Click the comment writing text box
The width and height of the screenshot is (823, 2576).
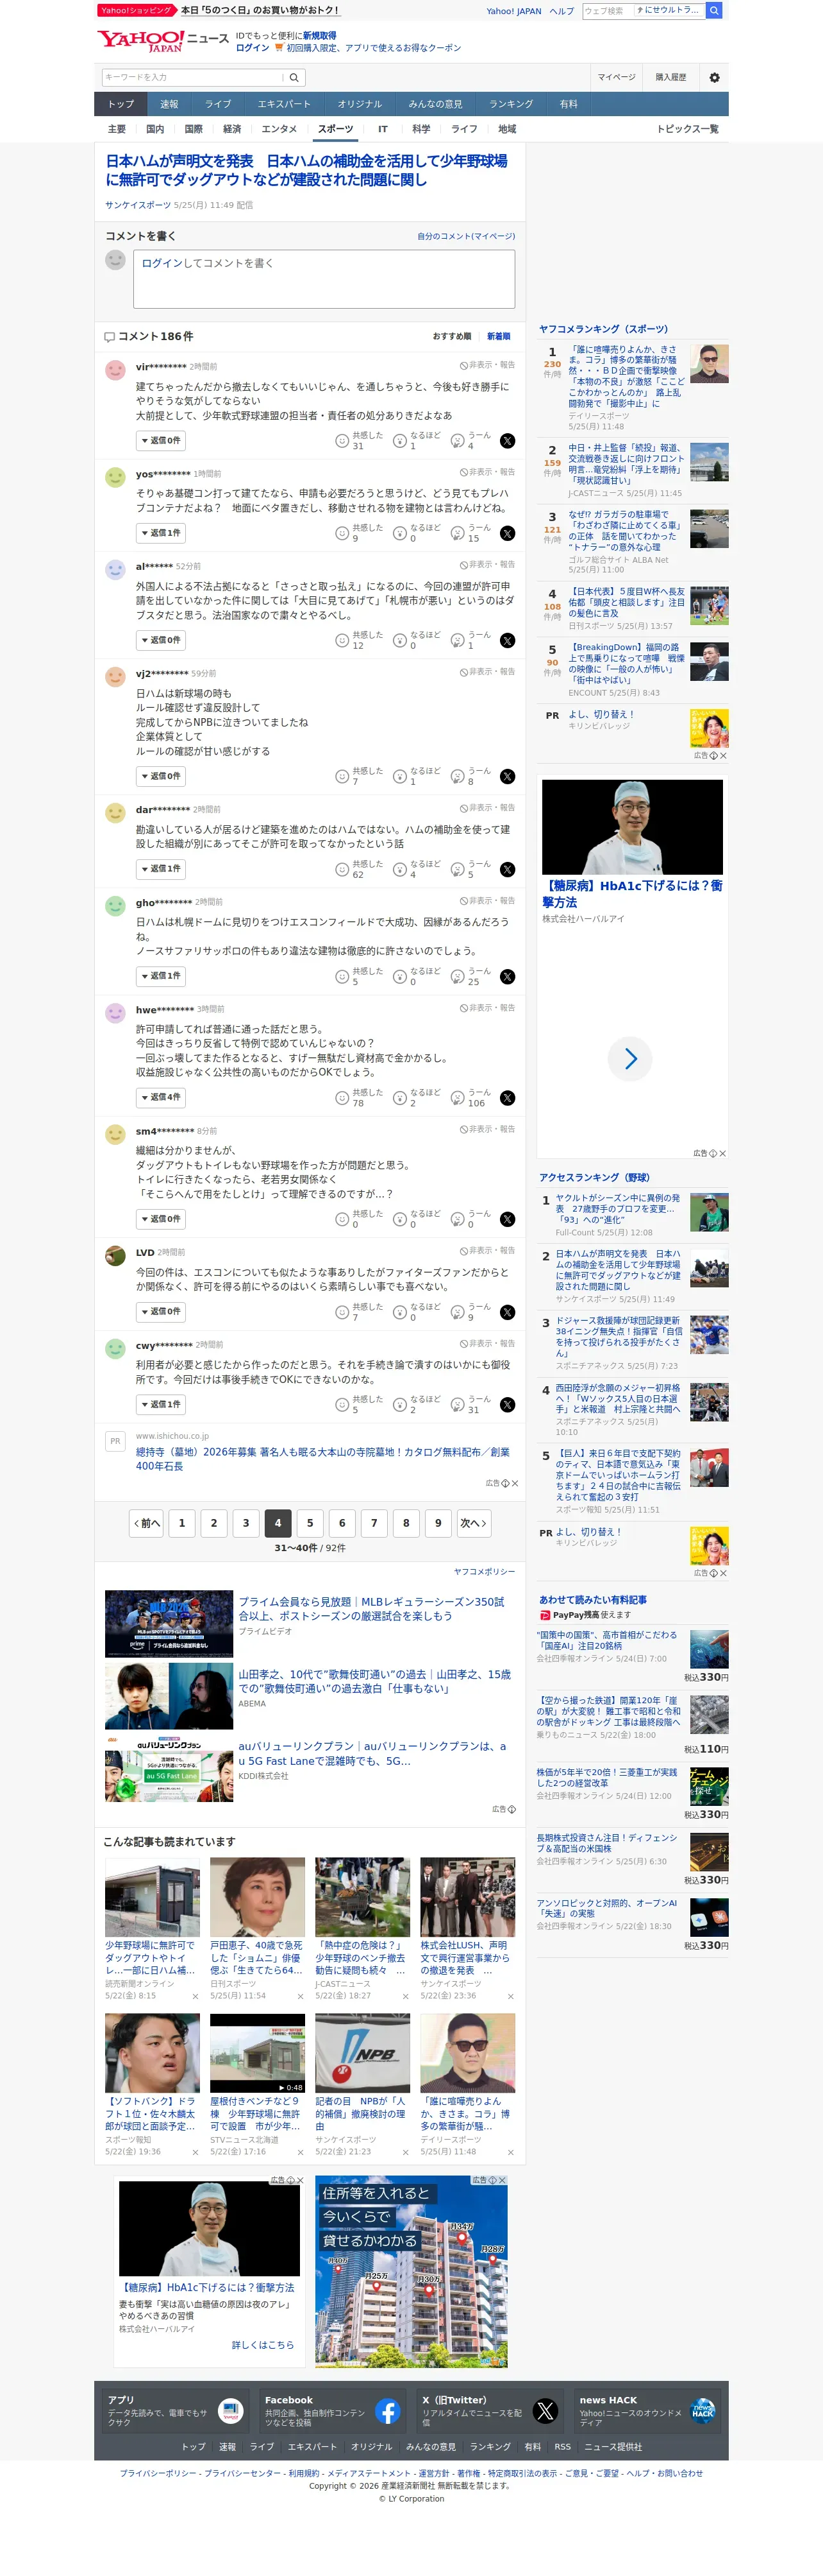coord(324,279)
